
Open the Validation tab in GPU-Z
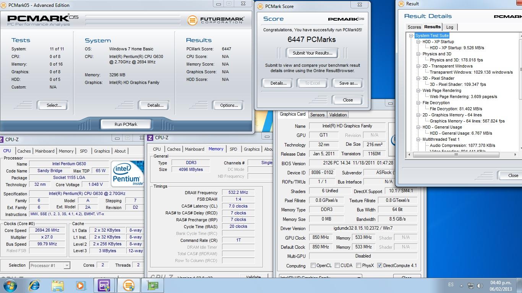coord(338,115)
